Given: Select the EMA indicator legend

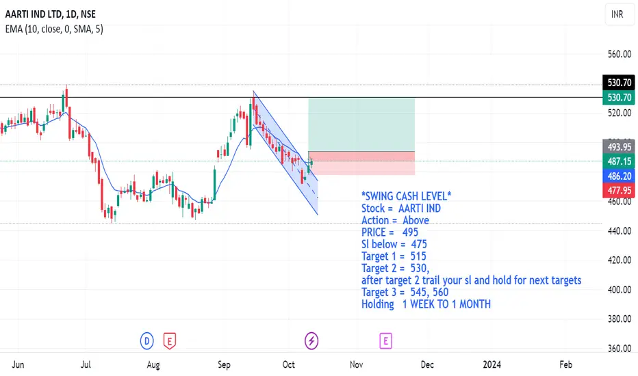Looking at the screenshot, I should click(54, 29).
